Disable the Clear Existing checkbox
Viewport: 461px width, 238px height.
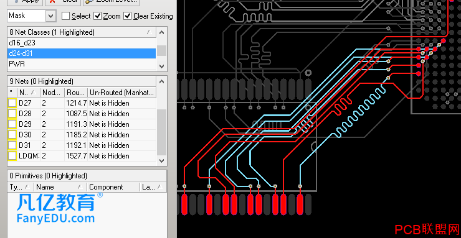127,16
